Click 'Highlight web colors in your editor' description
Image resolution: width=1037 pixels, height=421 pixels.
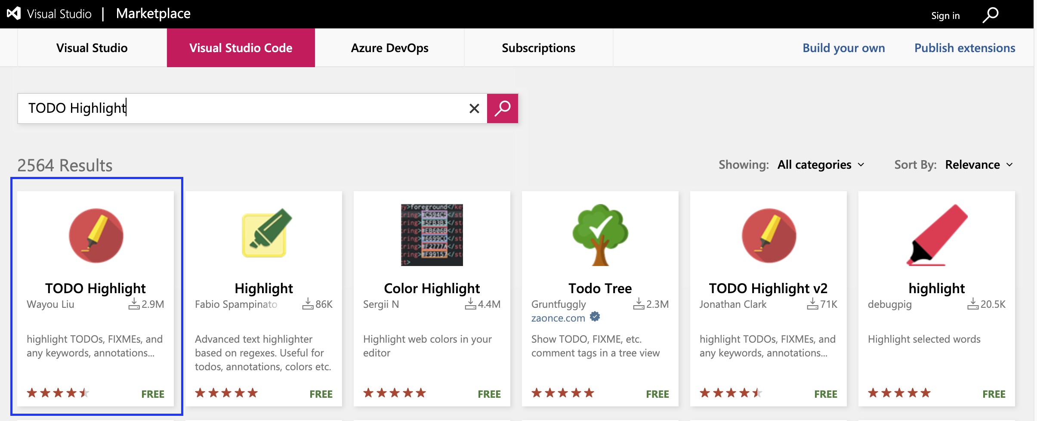click(x=427, y=346)
